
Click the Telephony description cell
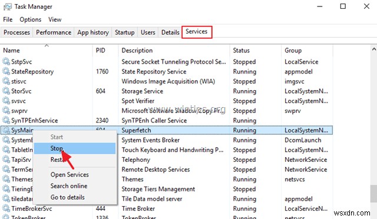coord(136,160)
